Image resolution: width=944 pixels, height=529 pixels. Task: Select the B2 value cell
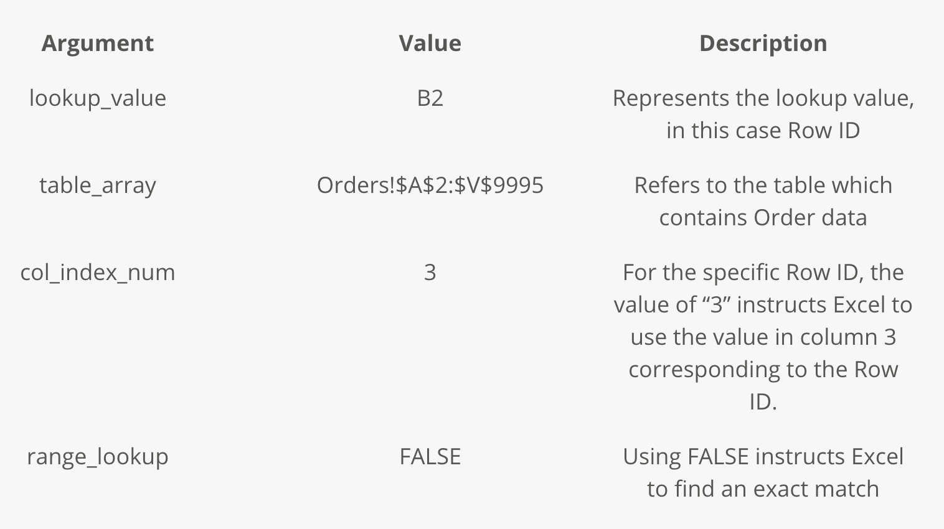(430, 98)
